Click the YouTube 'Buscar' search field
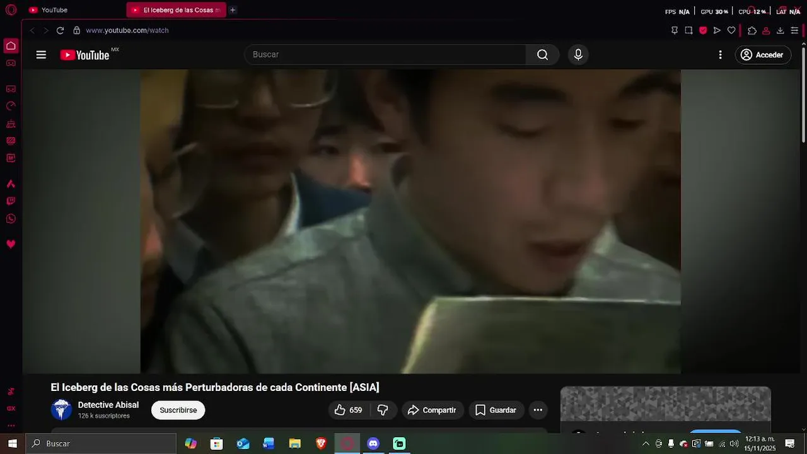 385,55
